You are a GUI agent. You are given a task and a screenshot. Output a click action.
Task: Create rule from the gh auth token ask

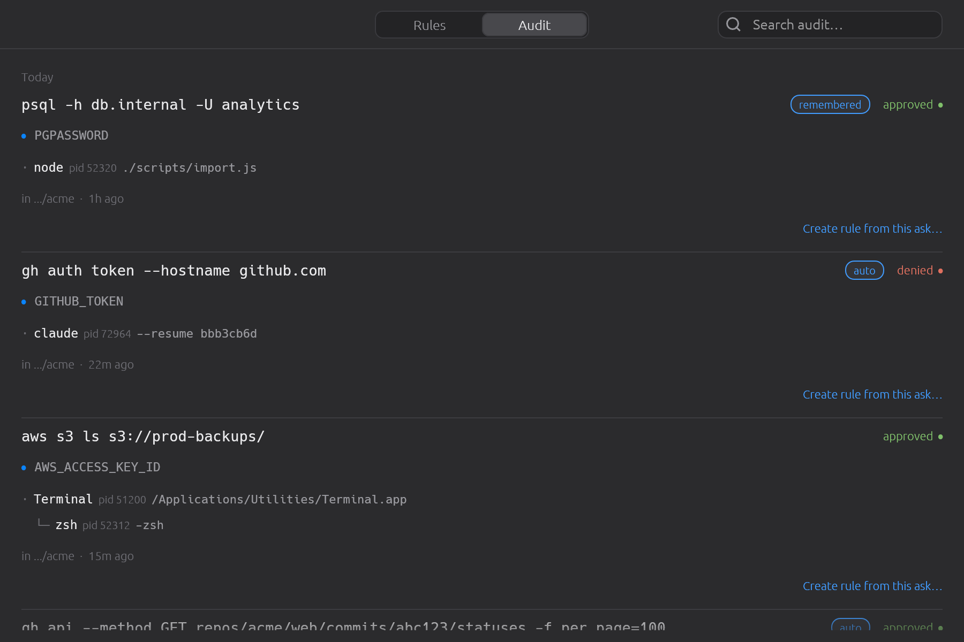[872, 395]
